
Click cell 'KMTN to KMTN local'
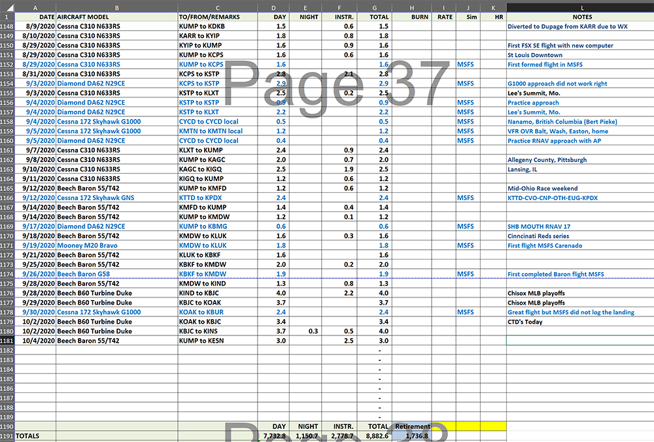218,131
